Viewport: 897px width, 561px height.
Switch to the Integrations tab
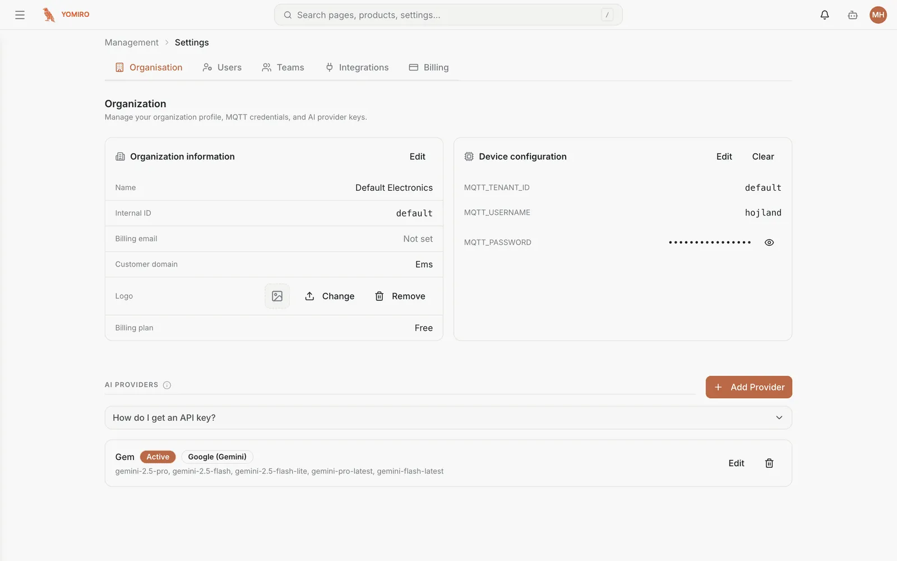coord(357,67)
